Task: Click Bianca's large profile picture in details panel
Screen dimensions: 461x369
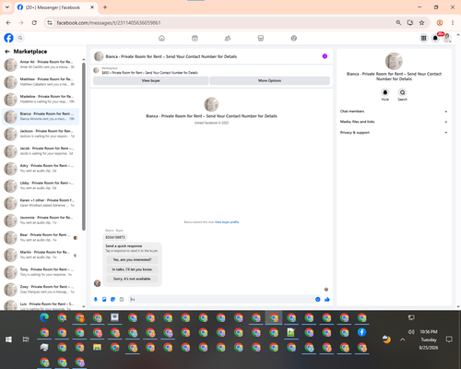Action: (394, 61)
